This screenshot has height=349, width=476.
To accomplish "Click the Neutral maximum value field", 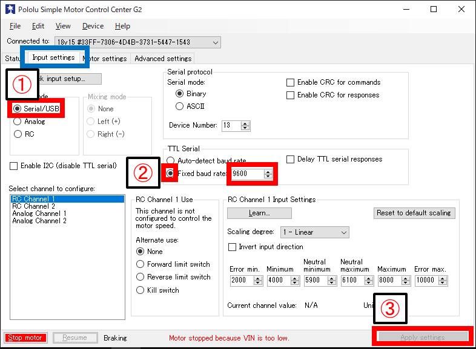I will click(353, 280).
